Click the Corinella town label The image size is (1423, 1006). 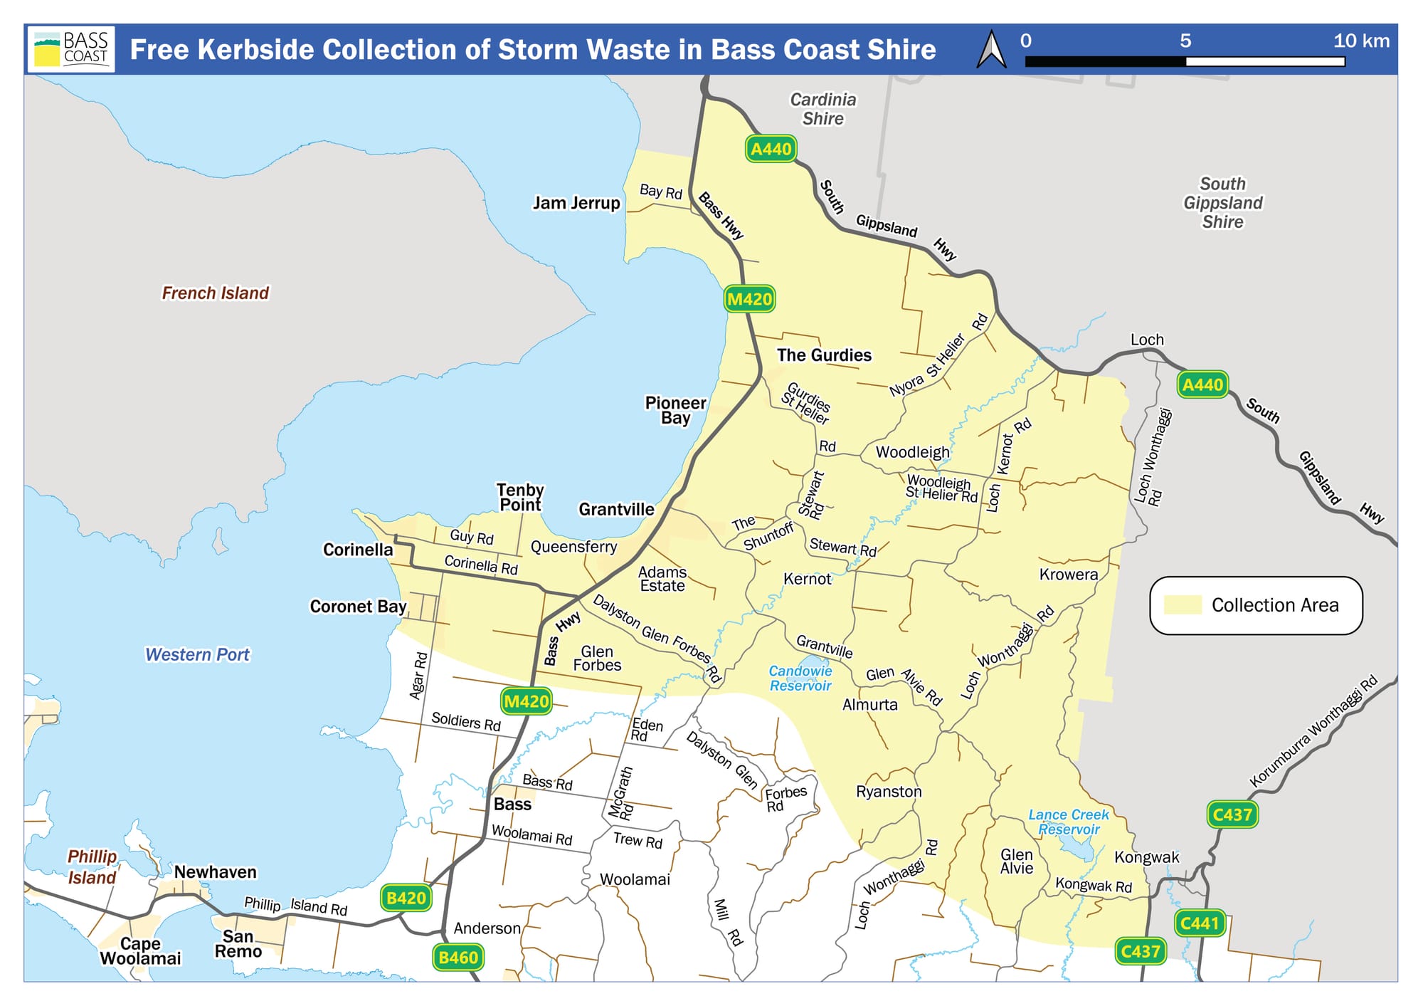(x=358, y=550)
